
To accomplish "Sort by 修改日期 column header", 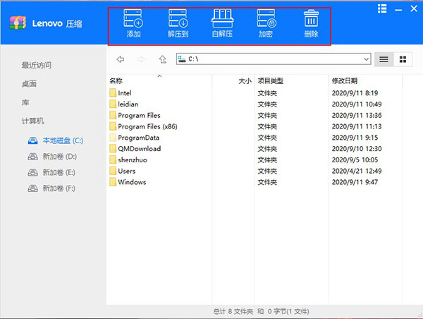I will coord(345,80).
